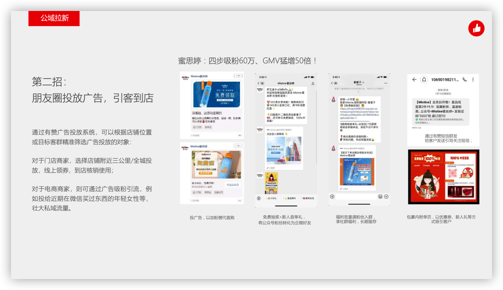
Task: Click text 通过有赞短信群发
Action: point(441,136)
